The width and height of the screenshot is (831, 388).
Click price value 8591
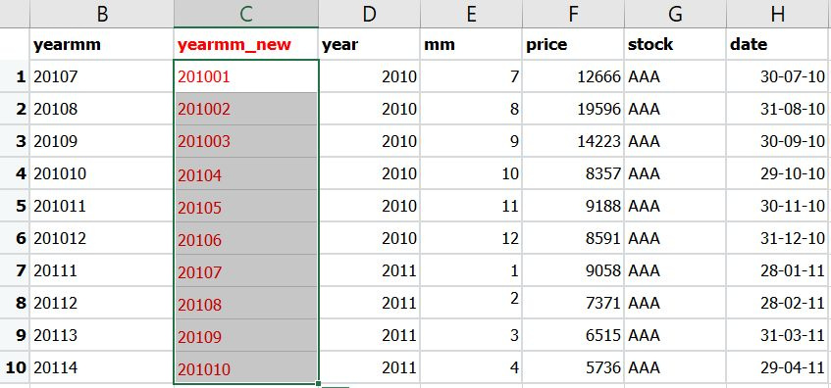573,238
